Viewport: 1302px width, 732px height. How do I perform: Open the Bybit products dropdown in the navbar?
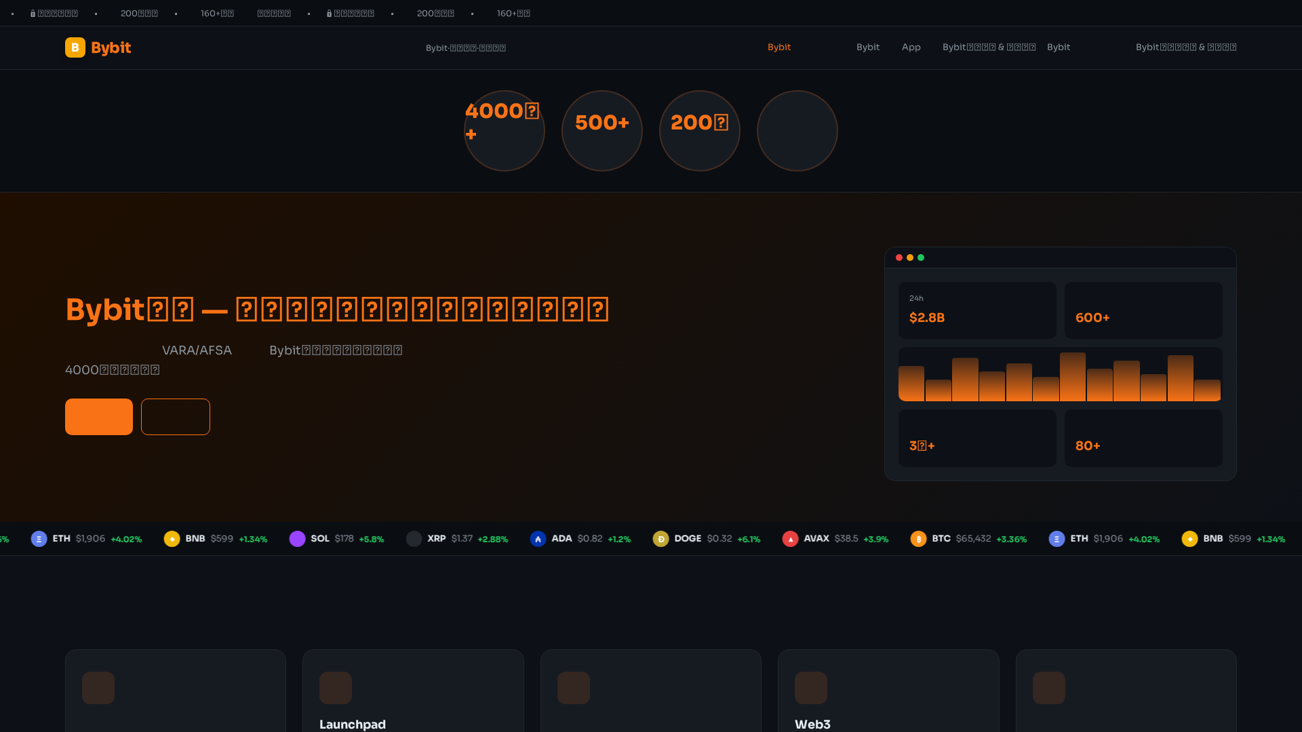pos(868,47)
